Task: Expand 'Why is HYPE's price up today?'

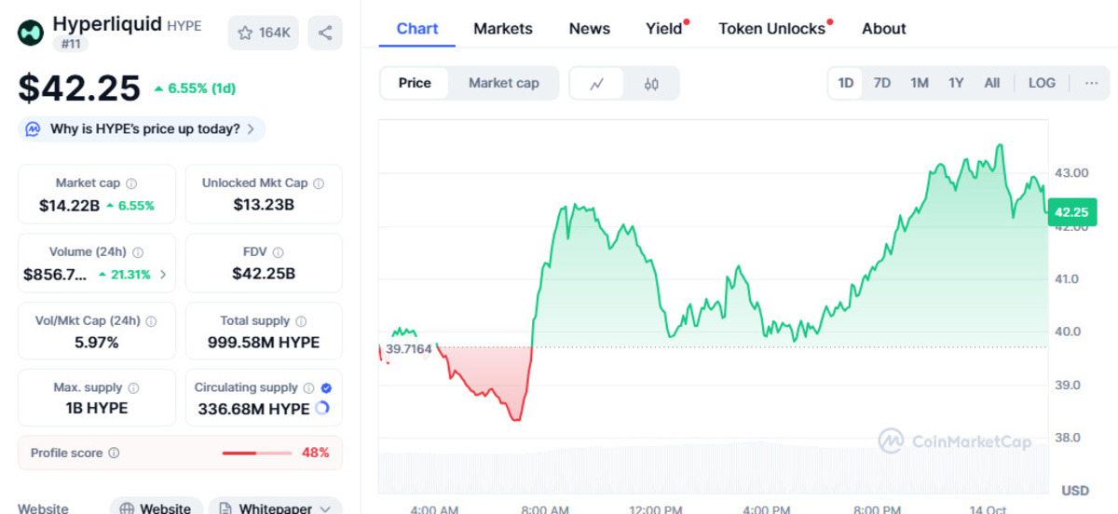Action: click(142, 129)
